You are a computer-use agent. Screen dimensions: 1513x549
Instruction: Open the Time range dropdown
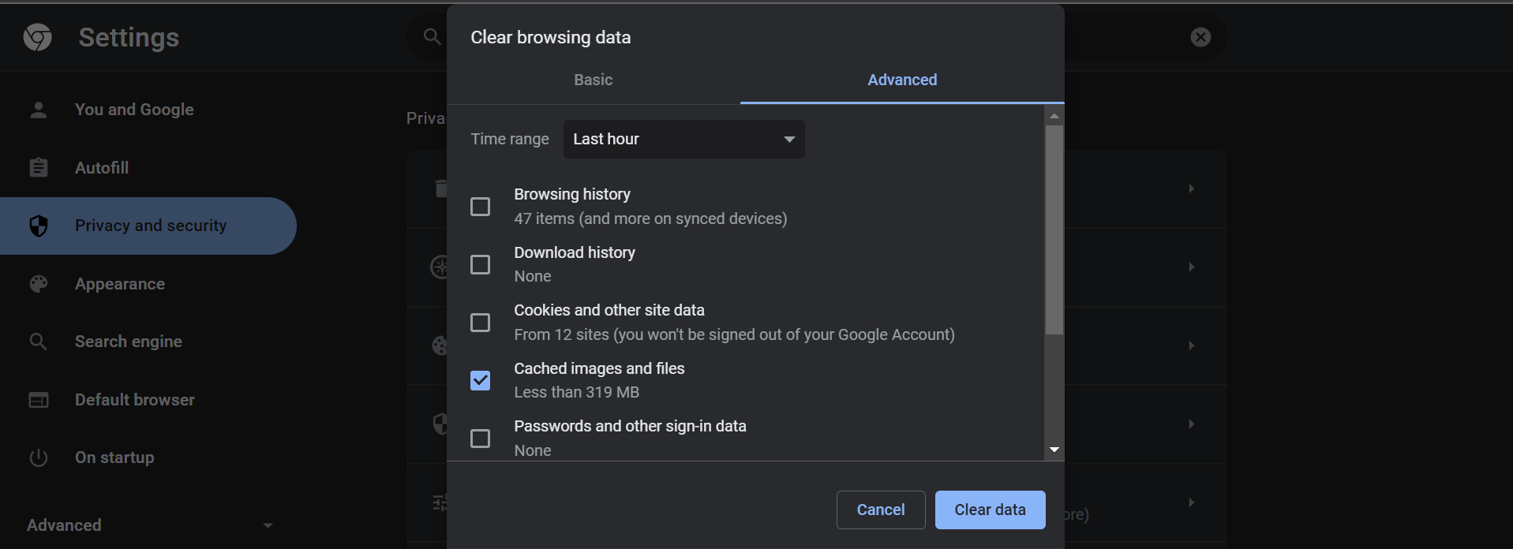(x=683, y=140)
